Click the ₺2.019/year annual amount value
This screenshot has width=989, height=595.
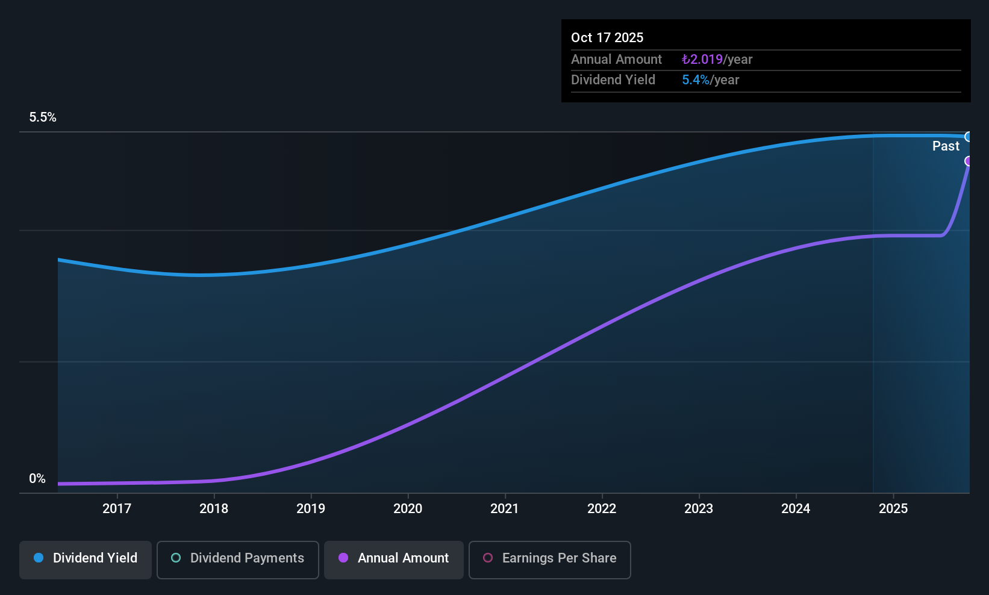[x=717, y=60]
